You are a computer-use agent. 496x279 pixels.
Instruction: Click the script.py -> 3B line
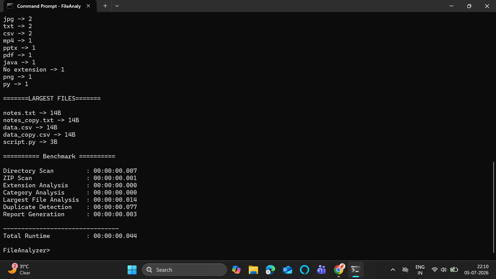(x=30, y=142)
